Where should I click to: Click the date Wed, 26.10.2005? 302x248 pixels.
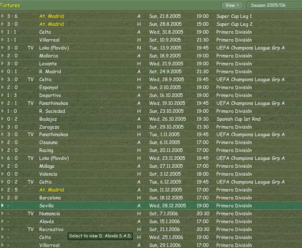coord(167,119)
